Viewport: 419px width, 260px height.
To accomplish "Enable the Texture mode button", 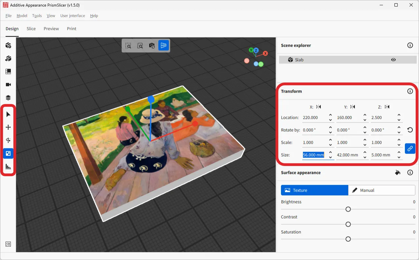I will (314, 190).
